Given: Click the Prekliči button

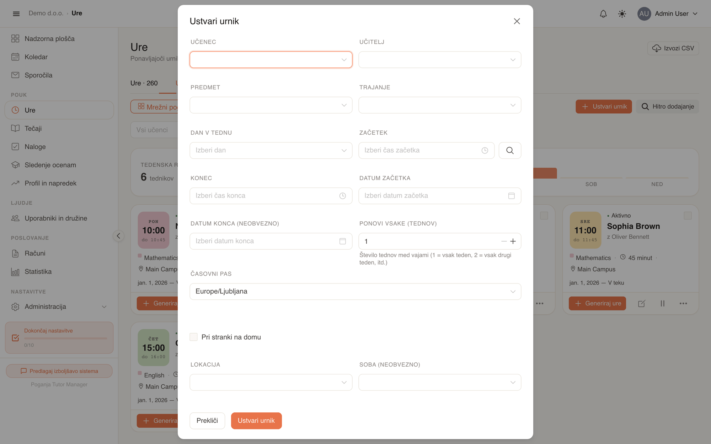Looking at the screenshot, I should 207,421.
